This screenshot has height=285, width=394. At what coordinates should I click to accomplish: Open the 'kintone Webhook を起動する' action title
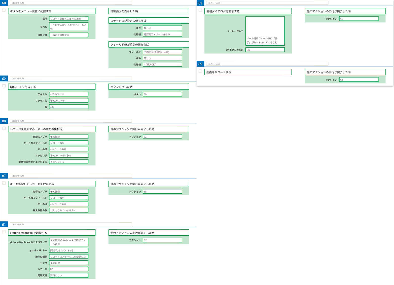pyautogui.click(x=52, y=233)
